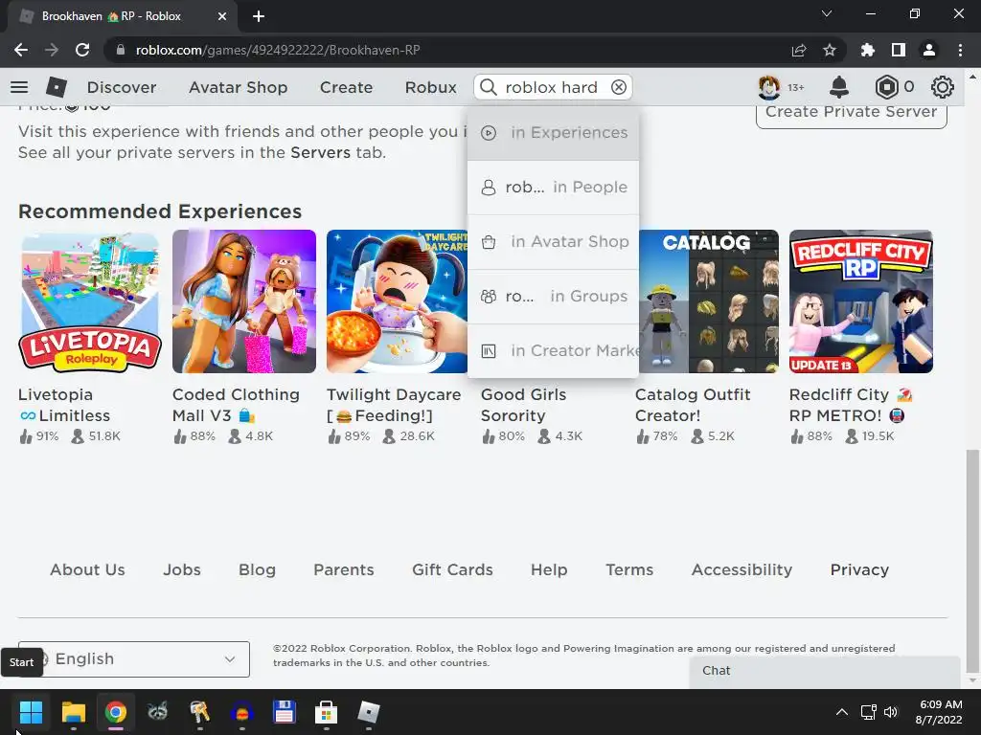Open the settings gear icon
Viewport: 981px width, 735px height.
[x=943, y=87]
